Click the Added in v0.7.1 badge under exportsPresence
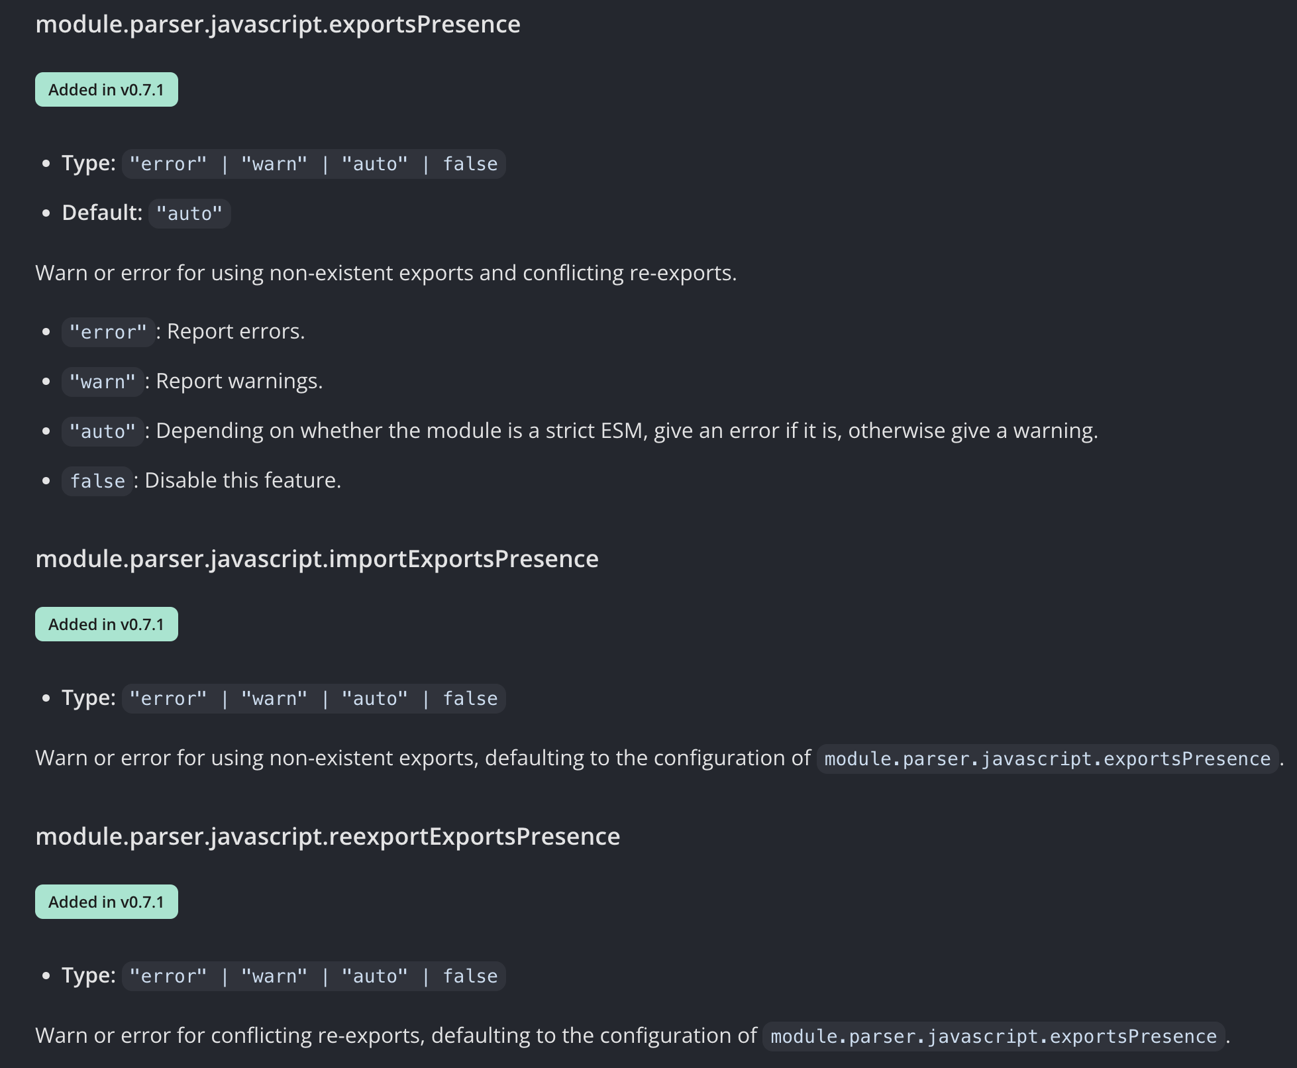 (107, 89)
